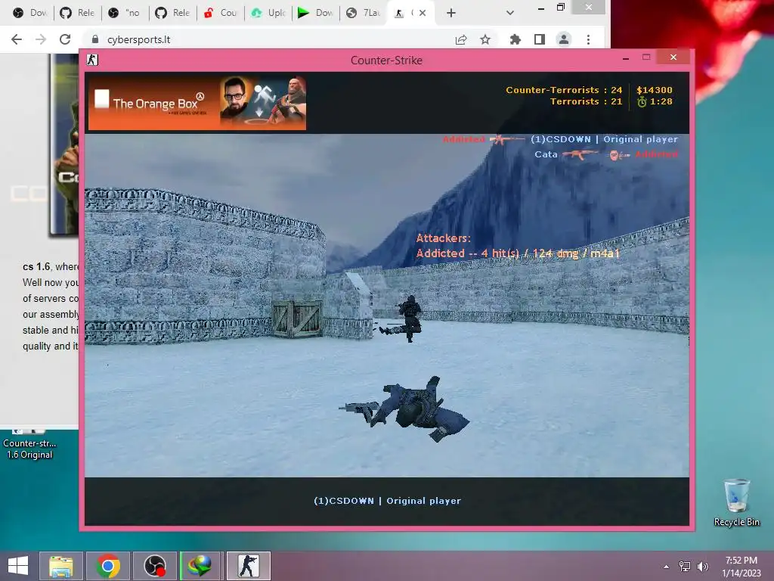Click the Attackers: heading
Viewport: 774px width, 581px height.
pyautogui.click(x=443, y=238)
